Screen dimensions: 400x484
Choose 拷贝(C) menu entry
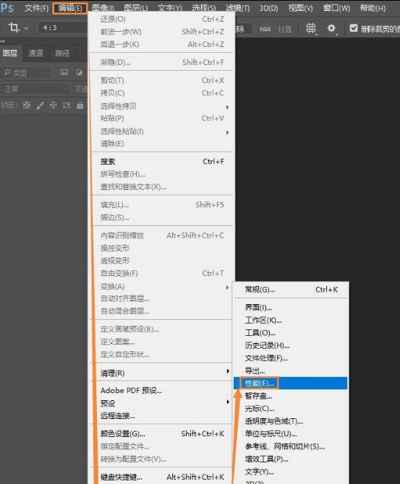click(x=162, y=93)
